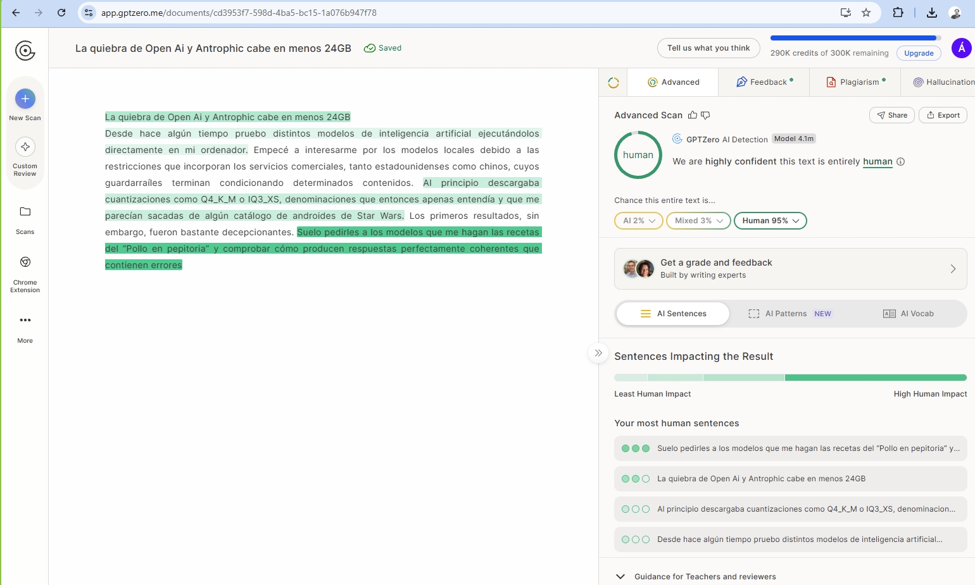
Task: Switch to the Advanced tab
Action: point(673,82)
